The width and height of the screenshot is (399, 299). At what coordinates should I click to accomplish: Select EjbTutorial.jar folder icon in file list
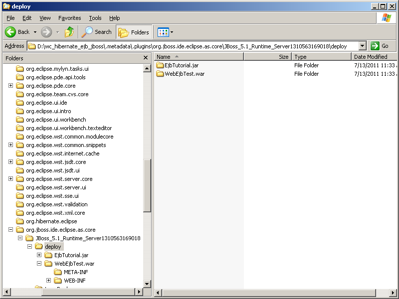[x=160, y=65]
